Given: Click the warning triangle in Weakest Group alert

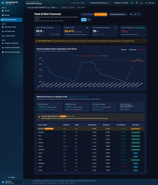Looking at the screenshot, I should [x=39, y=117].
